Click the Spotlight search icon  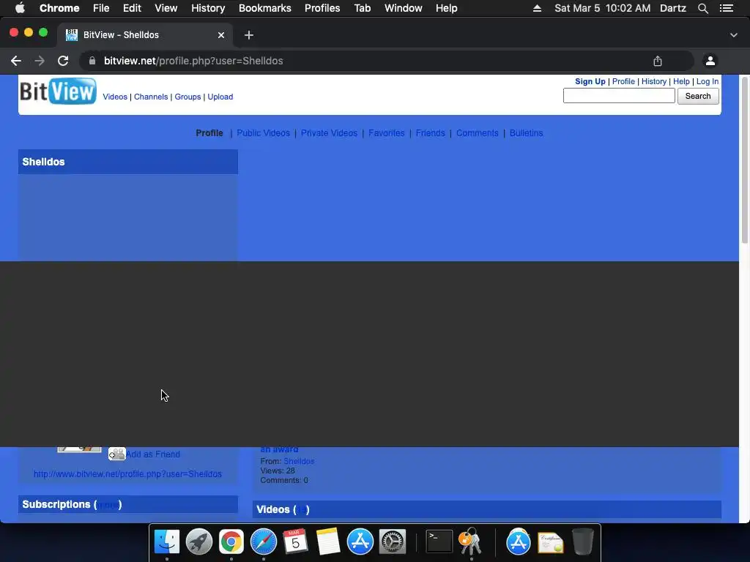702,8
